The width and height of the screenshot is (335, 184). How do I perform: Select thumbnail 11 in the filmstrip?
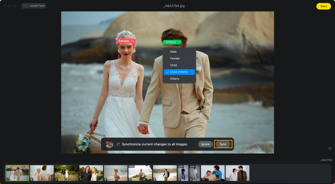coord(237,173)
